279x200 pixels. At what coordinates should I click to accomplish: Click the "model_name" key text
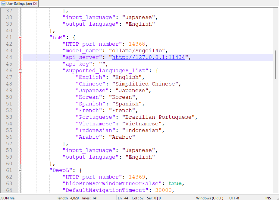82,51
